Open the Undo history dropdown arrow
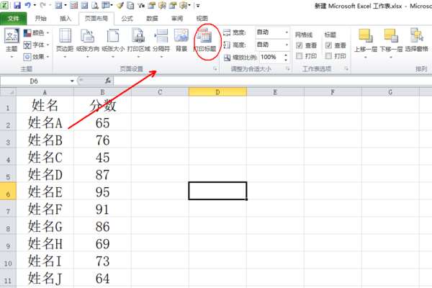Screen dimensions: 432x288 [x=35, y=5]
